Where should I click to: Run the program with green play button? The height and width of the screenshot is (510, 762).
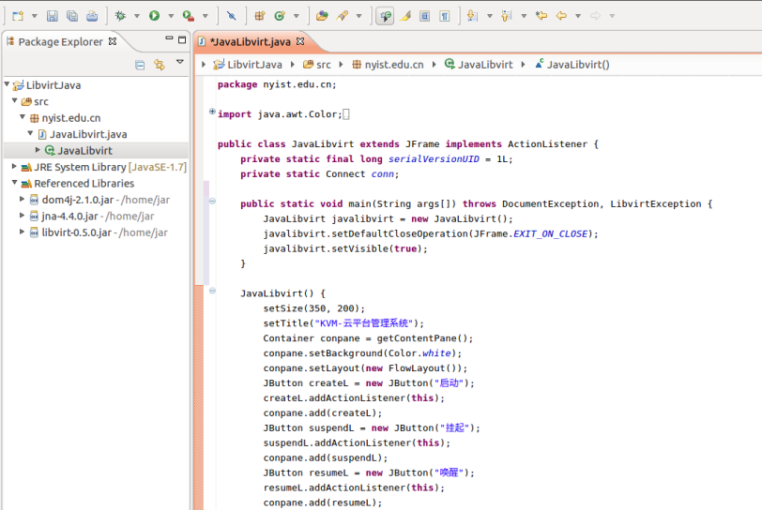tap(155, 16)
